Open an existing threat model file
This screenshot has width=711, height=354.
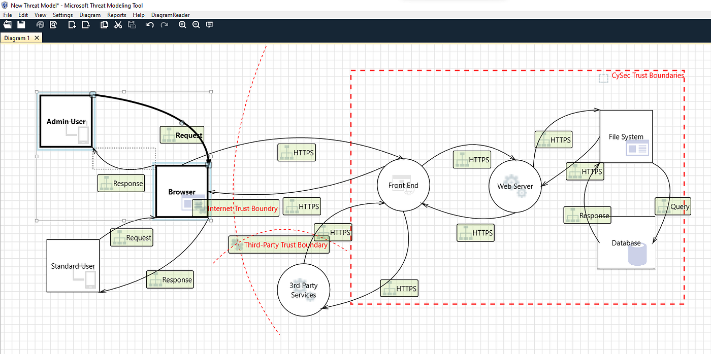(7, 24)
